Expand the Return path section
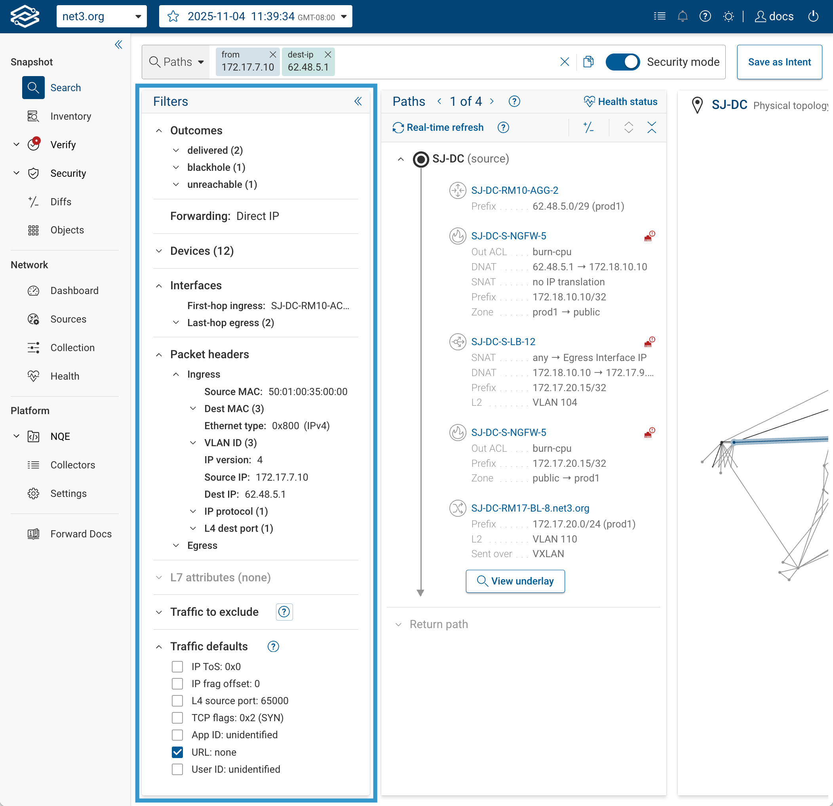 click(x=438, y=625)
